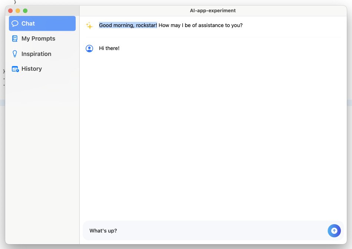Click the sparkle AI assistant avatar

[x=89, y=25]
